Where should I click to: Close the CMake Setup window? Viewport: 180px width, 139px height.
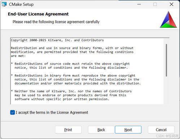[171, 4]
